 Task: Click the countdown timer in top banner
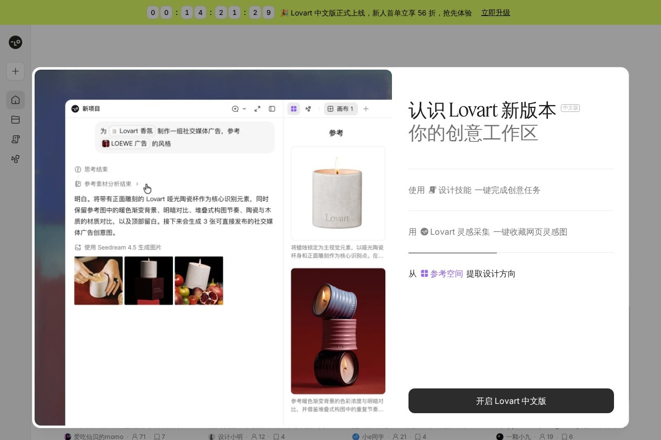(211, 12)
